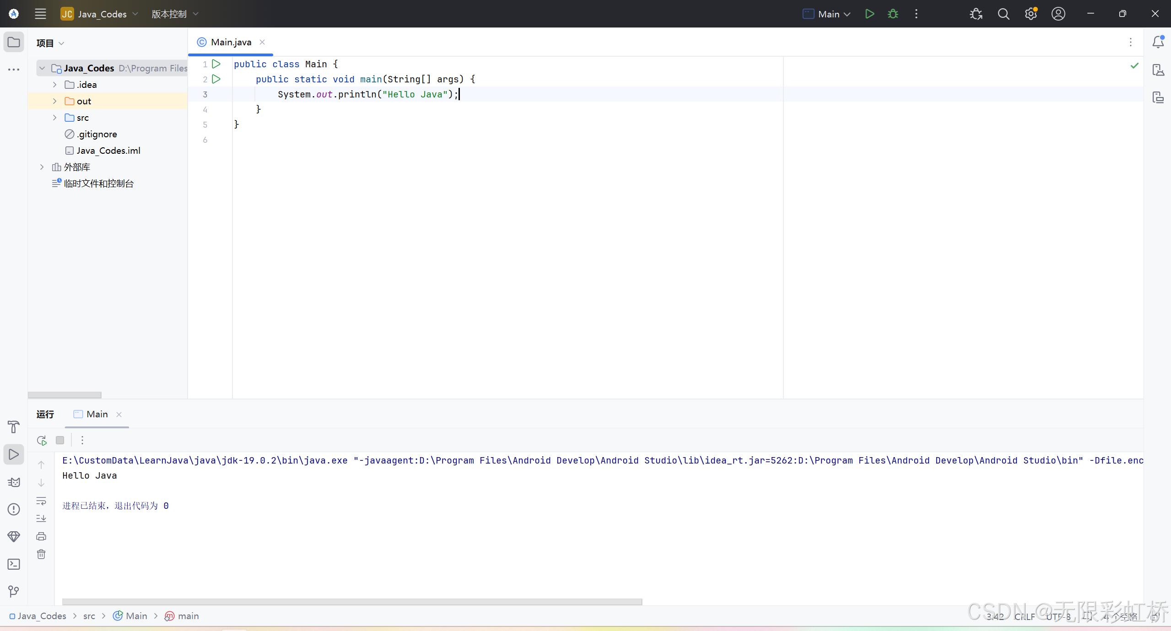This screenshot has height=631, width=1171.
Task: Toggle soft-wrap in the console output
Action: coord(41,501)
